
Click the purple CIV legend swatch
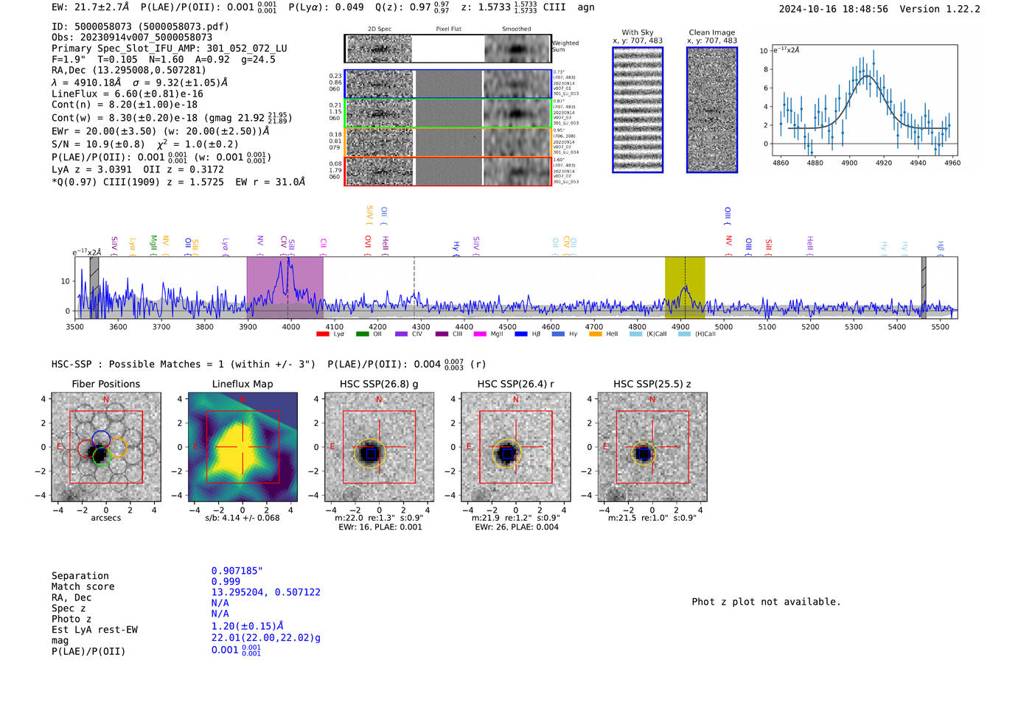tap(401, 334)
